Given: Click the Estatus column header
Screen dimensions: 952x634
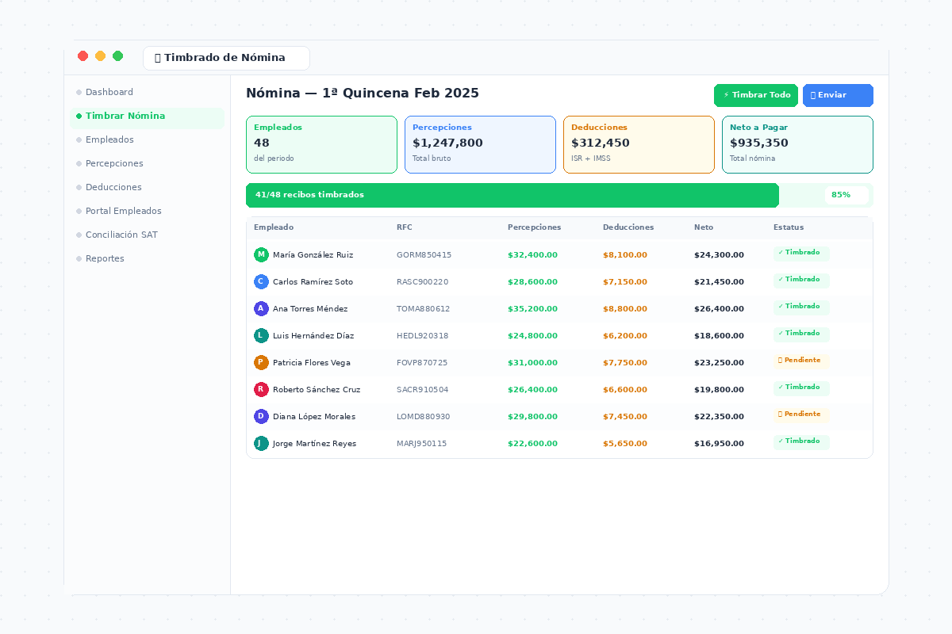Looking at the screenshot, I should [x=789, y=227].
